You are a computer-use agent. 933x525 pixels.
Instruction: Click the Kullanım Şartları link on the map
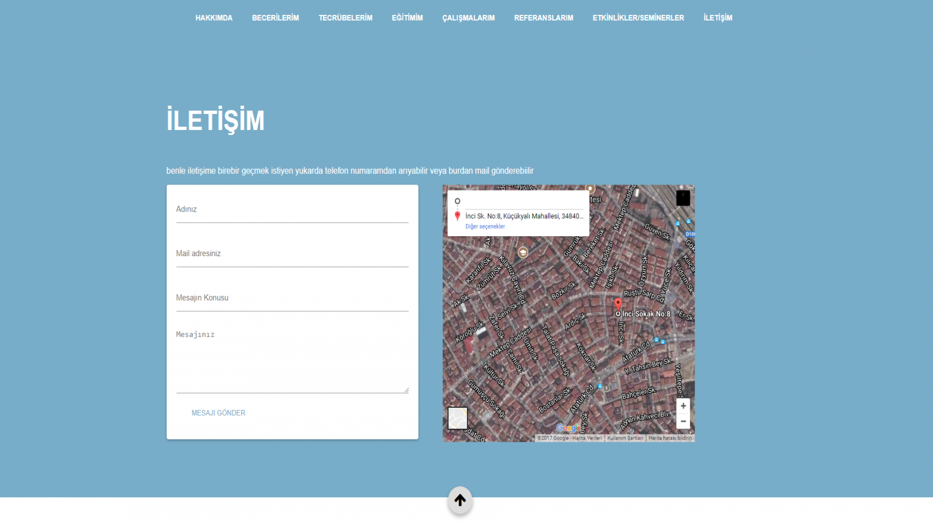pos(625,438)
